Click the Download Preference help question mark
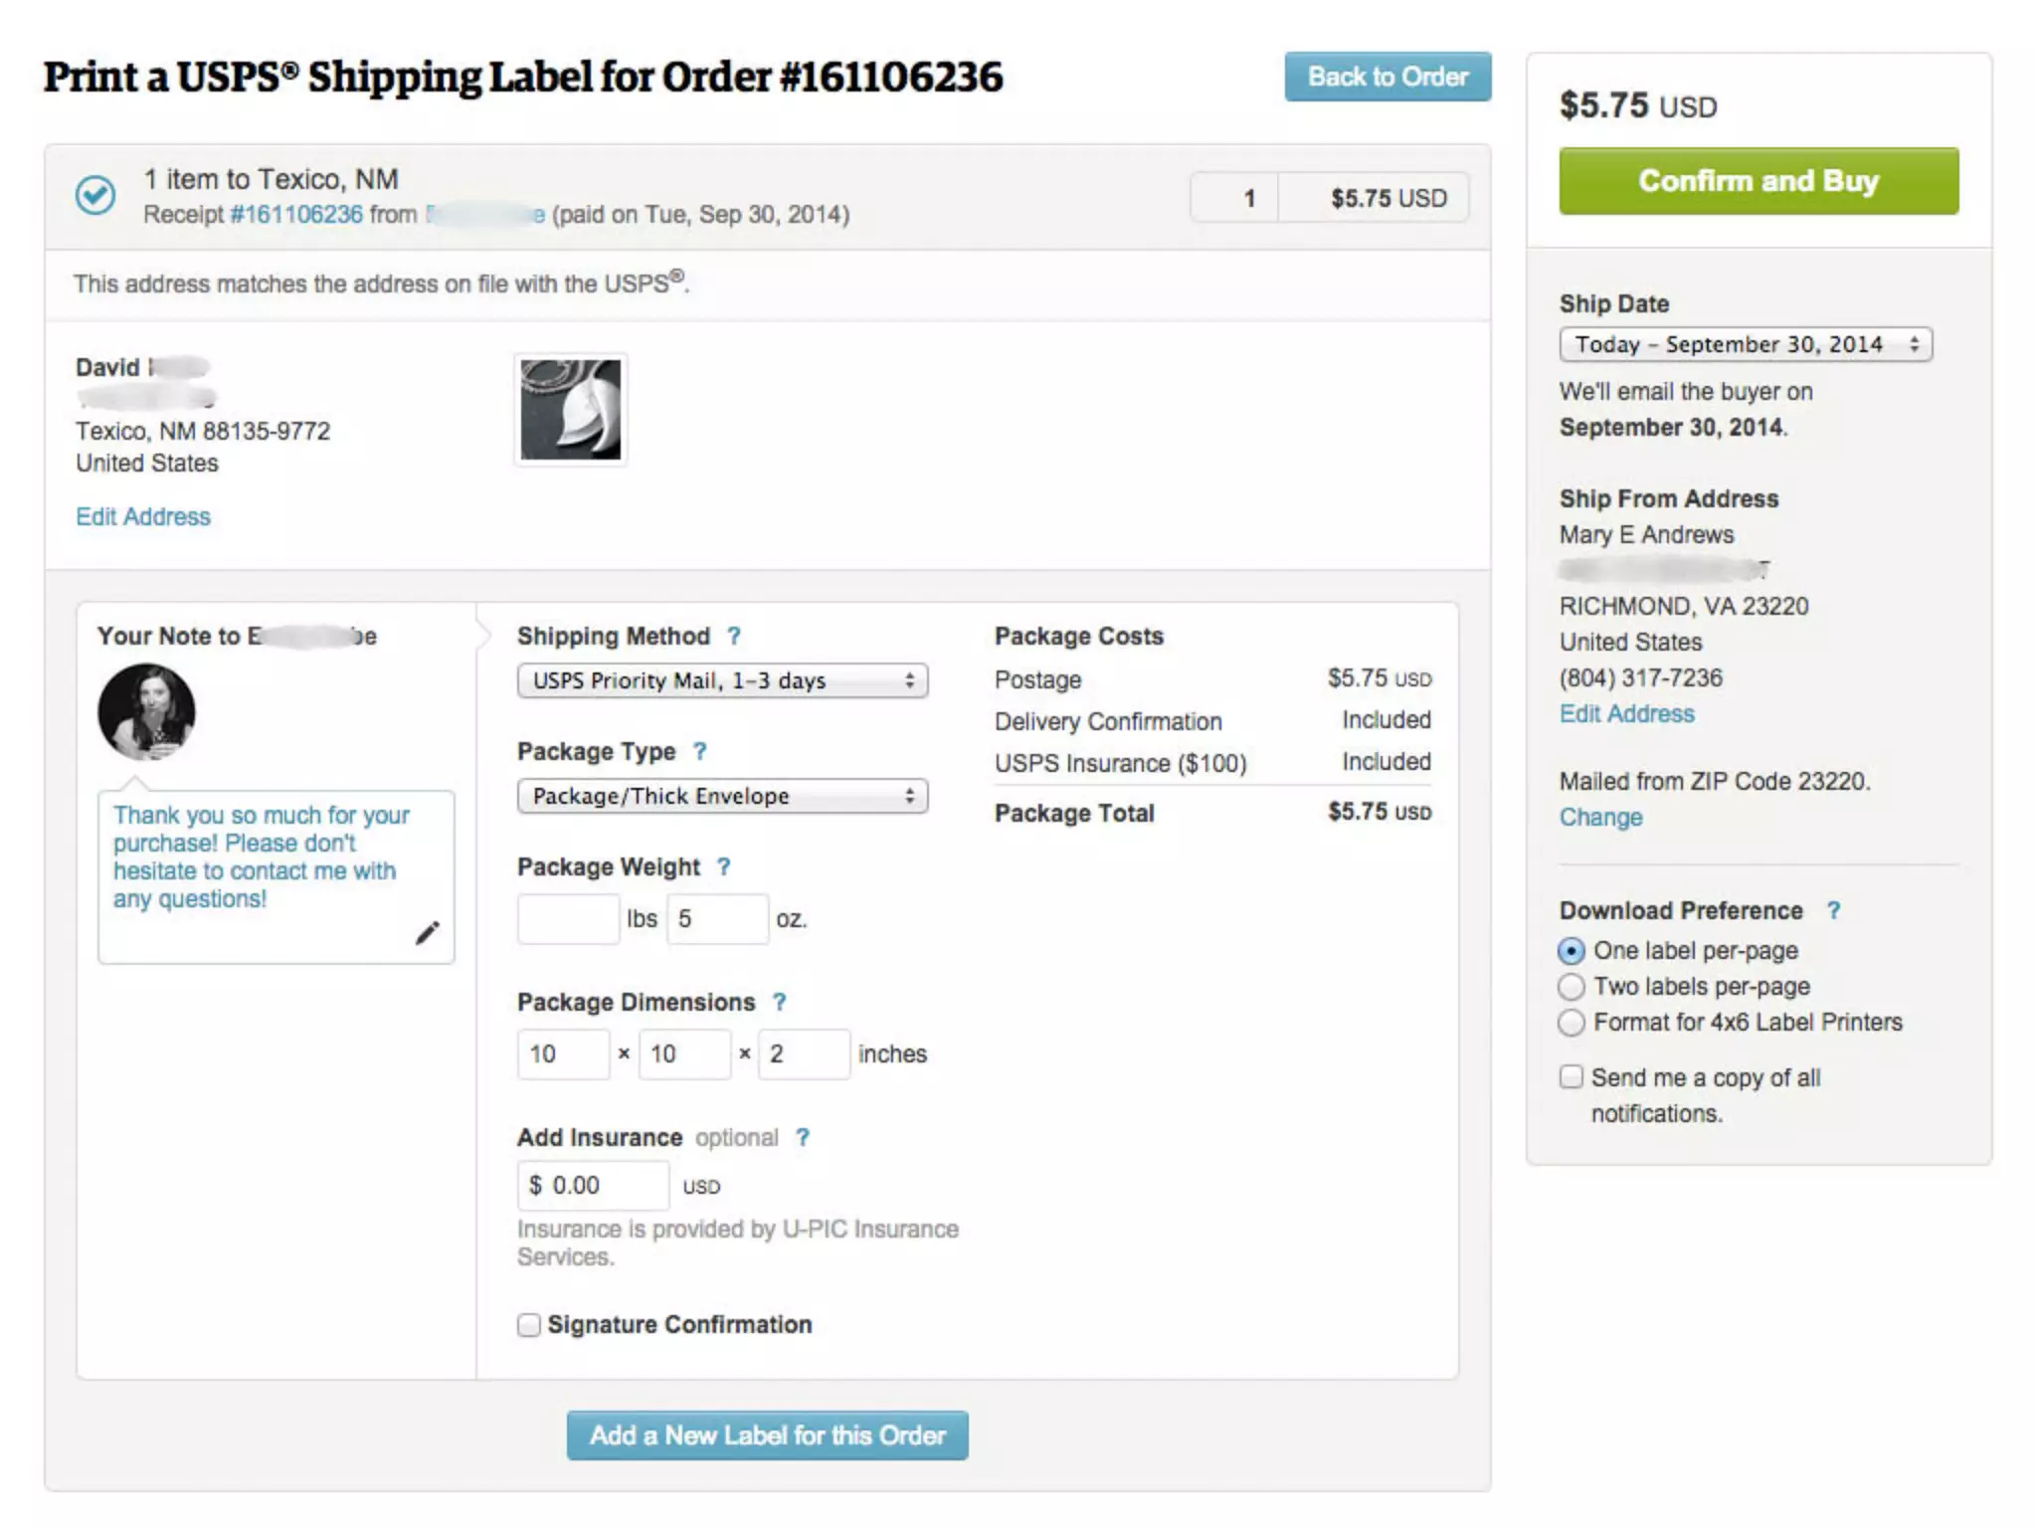The image size is (2037, 1528). [1833, 910]
